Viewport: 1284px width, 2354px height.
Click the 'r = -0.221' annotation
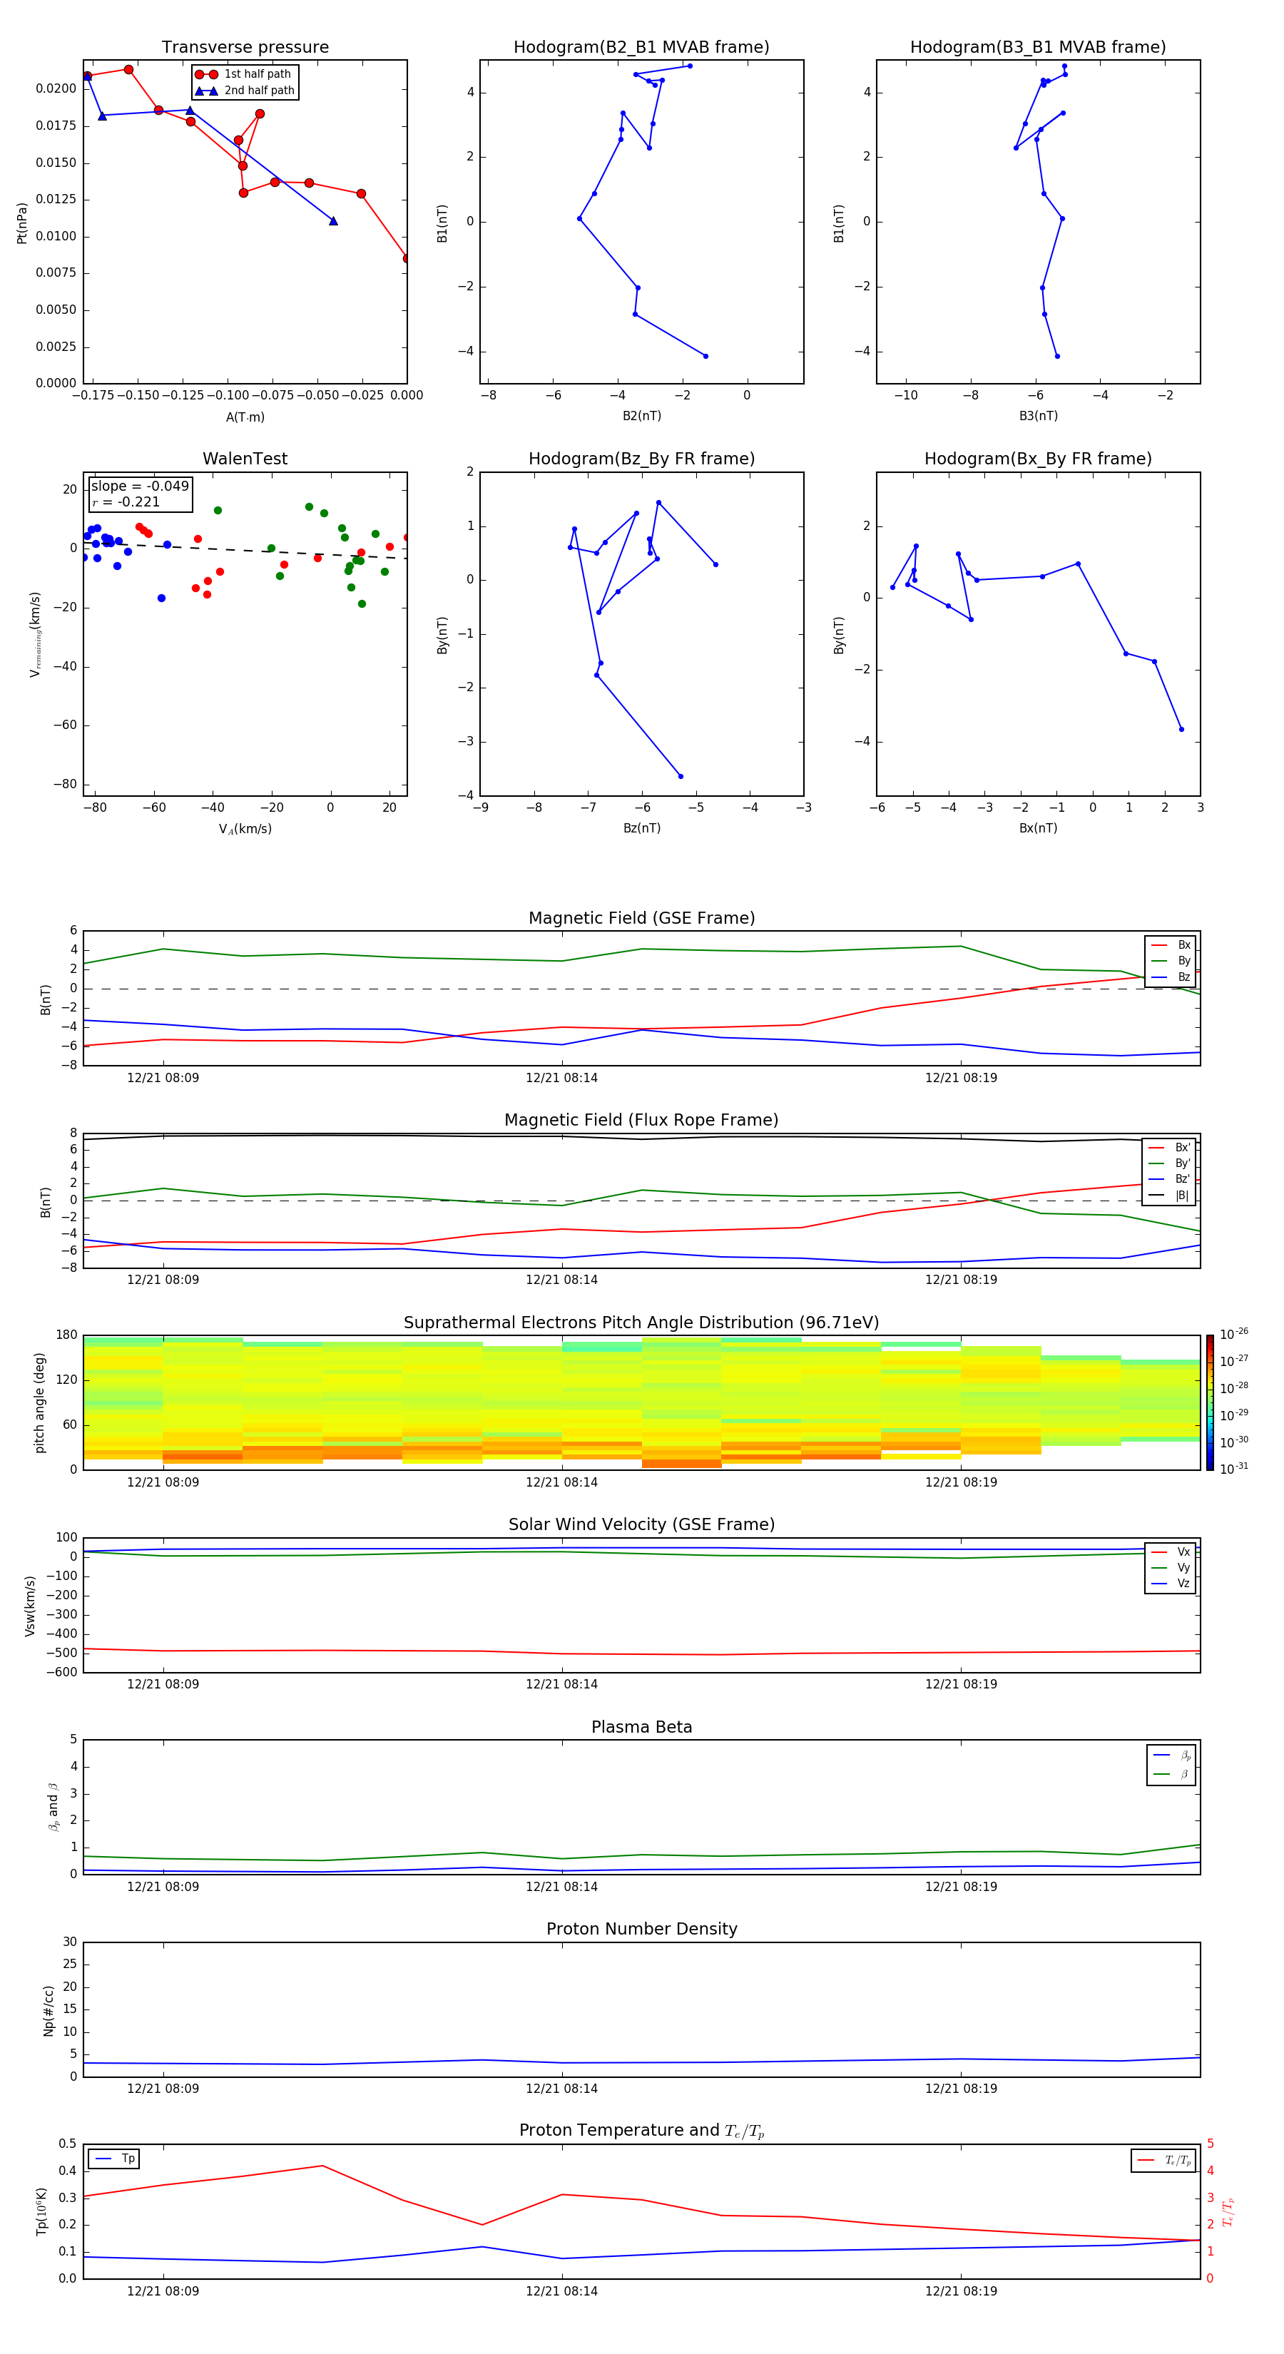point(126,501)
